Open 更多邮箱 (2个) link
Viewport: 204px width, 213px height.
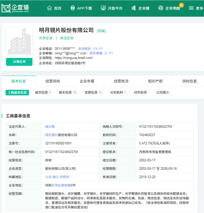click(x=101, y=53)
